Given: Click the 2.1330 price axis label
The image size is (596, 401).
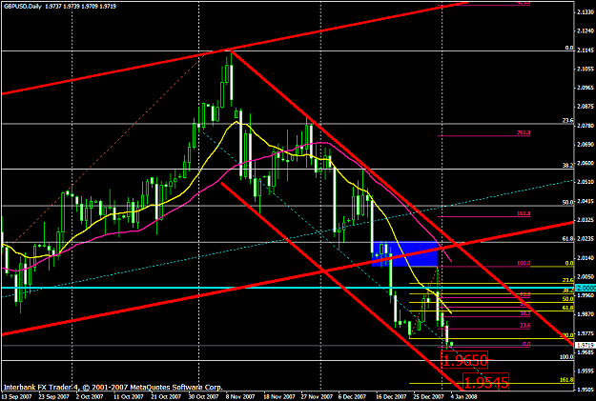Looking at the screenshot, I should tap(586, 12).
